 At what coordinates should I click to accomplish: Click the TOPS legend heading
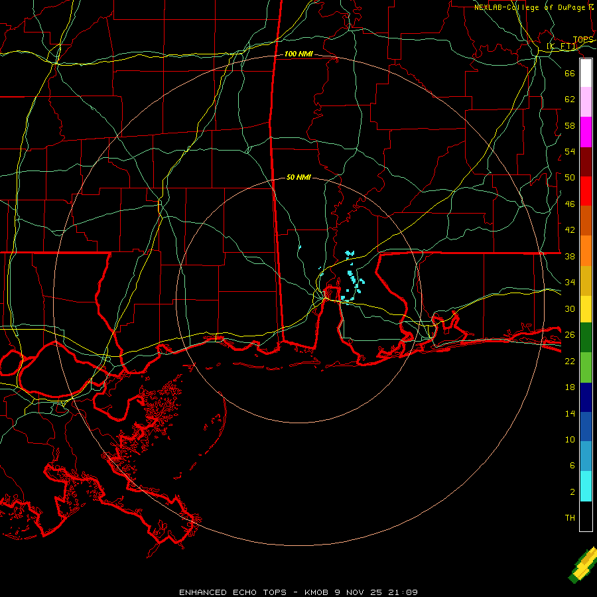583,40
